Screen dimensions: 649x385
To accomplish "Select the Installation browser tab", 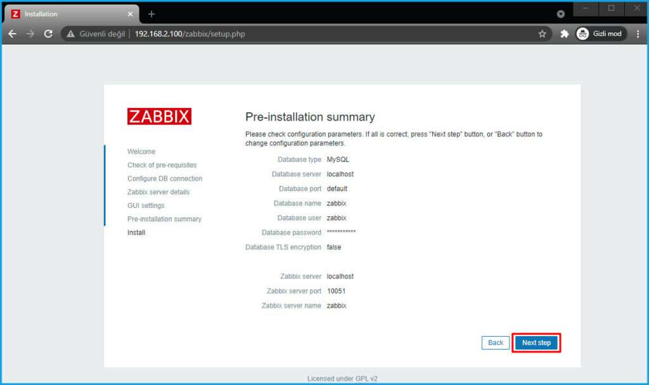I will 72,14.
